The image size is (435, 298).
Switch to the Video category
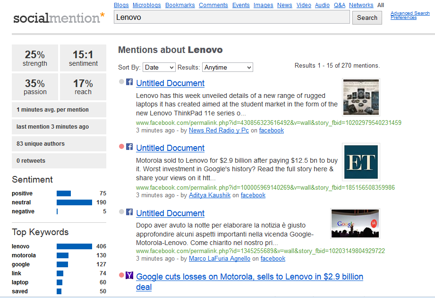[x=304, y=5]
